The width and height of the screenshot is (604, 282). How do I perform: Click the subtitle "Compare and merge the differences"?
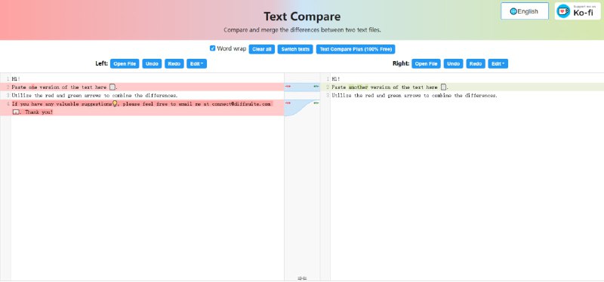click(x=302, y=29)
